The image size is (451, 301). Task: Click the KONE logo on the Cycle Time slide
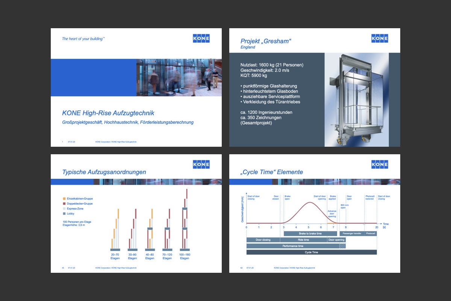(x=380, y=164)
